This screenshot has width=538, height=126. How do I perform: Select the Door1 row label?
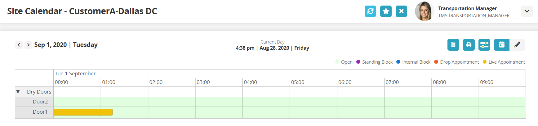40,112
